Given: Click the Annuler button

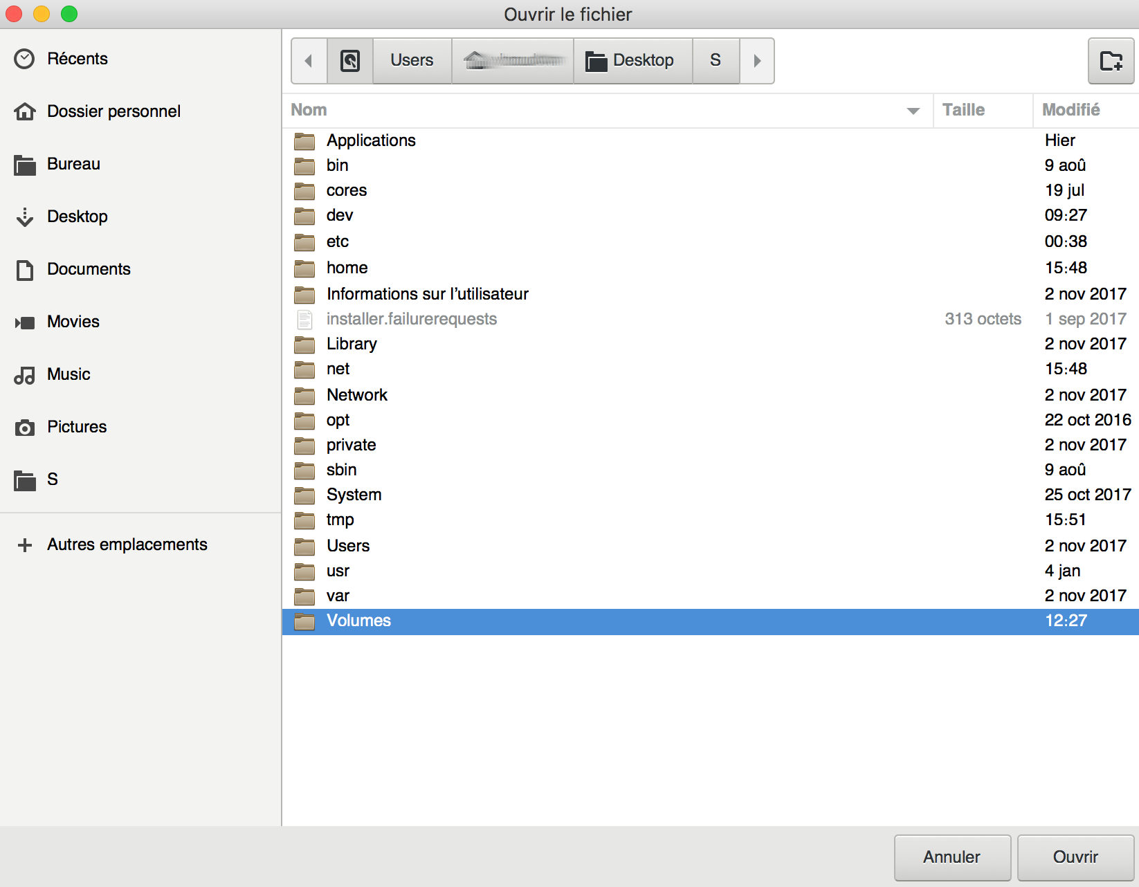Looking at the screenshot, I should click(952, 857).
